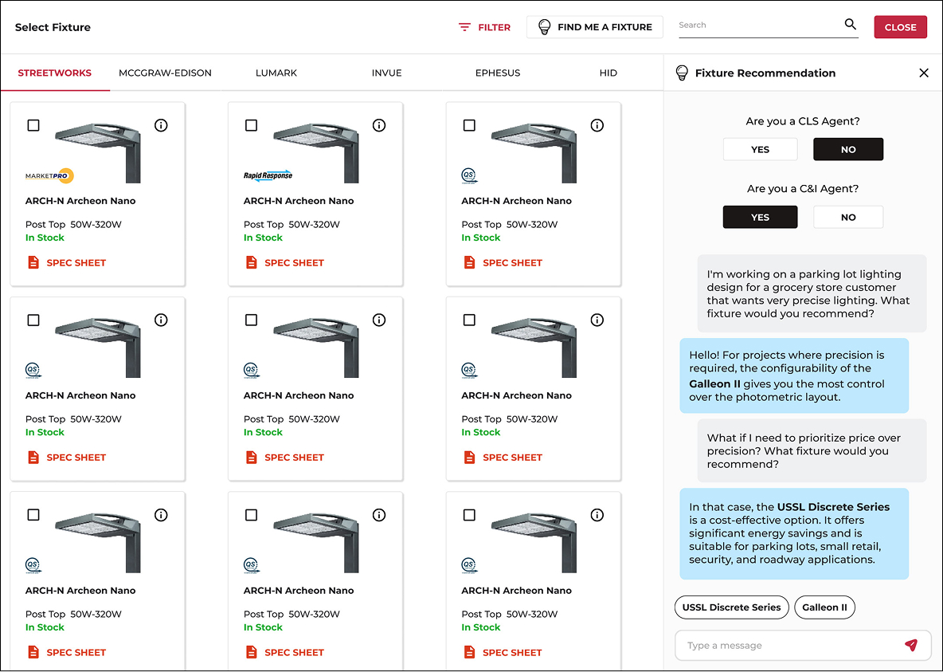The image size is (943, 672).
Task: Select the Galleon II suggestion chip
Action: (824, 607)
